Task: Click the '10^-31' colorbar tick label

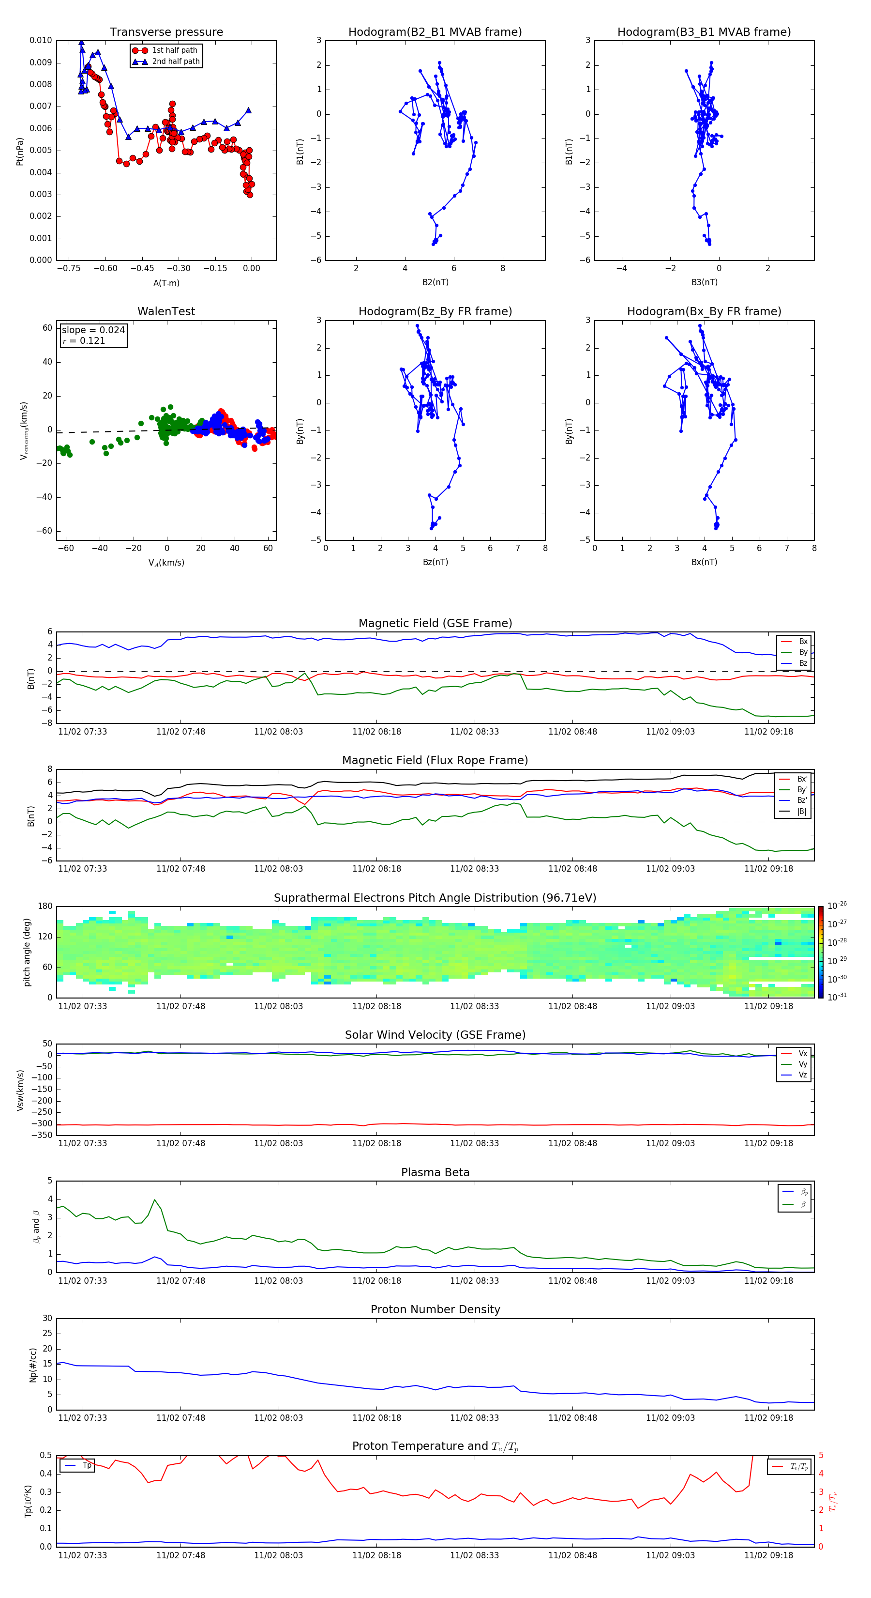Action: [837, 997]
